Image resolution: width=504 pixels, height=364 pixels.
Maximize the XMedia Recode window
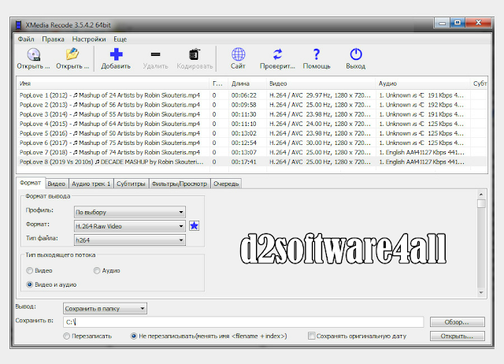[458, 23]
